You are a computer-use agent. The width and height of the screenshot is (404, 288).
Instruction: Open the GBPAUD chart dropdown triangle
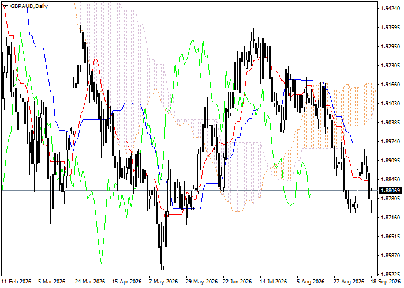pos(5,6)
